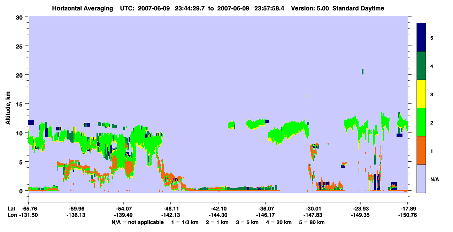The height and width of the screenshot is (232, 453).
Task: Click legend text '4 = 20 km'
Action: point(279,222)
